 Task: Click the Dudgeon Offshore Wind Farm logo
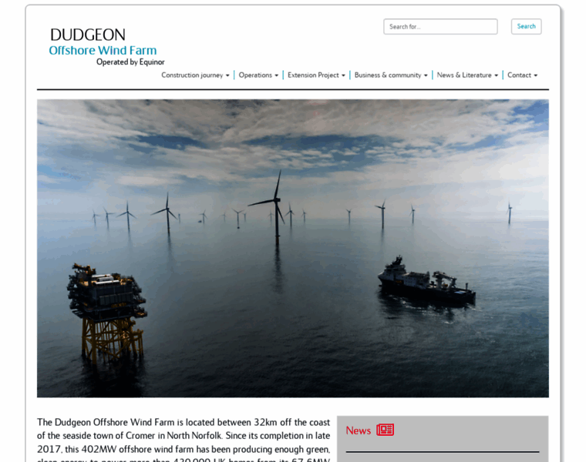coord(106,46)
